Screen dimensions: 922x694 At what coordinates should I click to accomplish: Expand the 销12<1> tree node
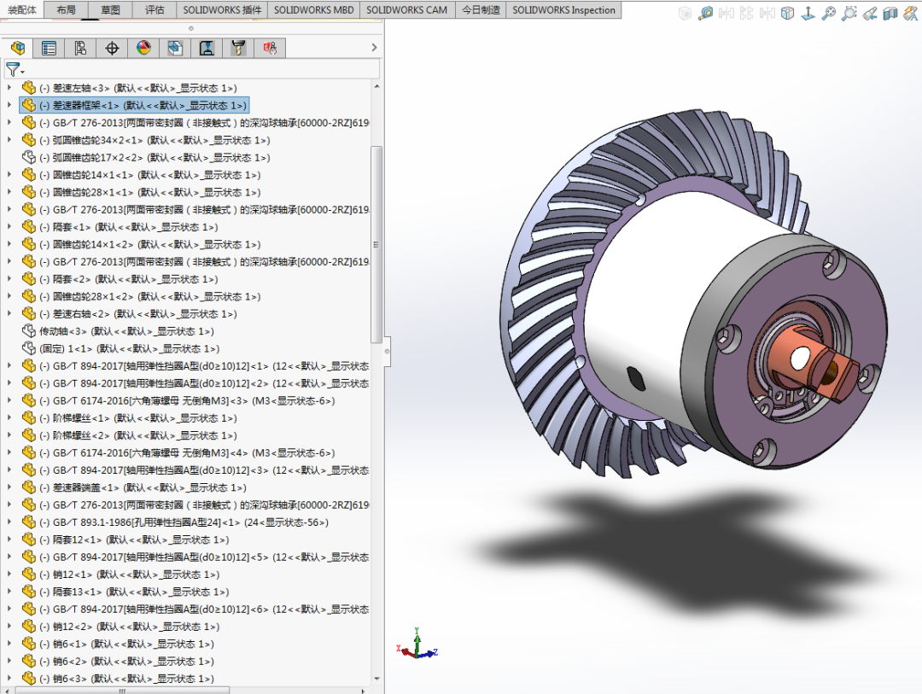click(9, 574)
